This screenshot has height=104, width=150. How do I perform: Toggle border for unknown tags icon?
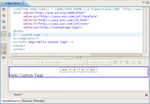click(4, 34)
